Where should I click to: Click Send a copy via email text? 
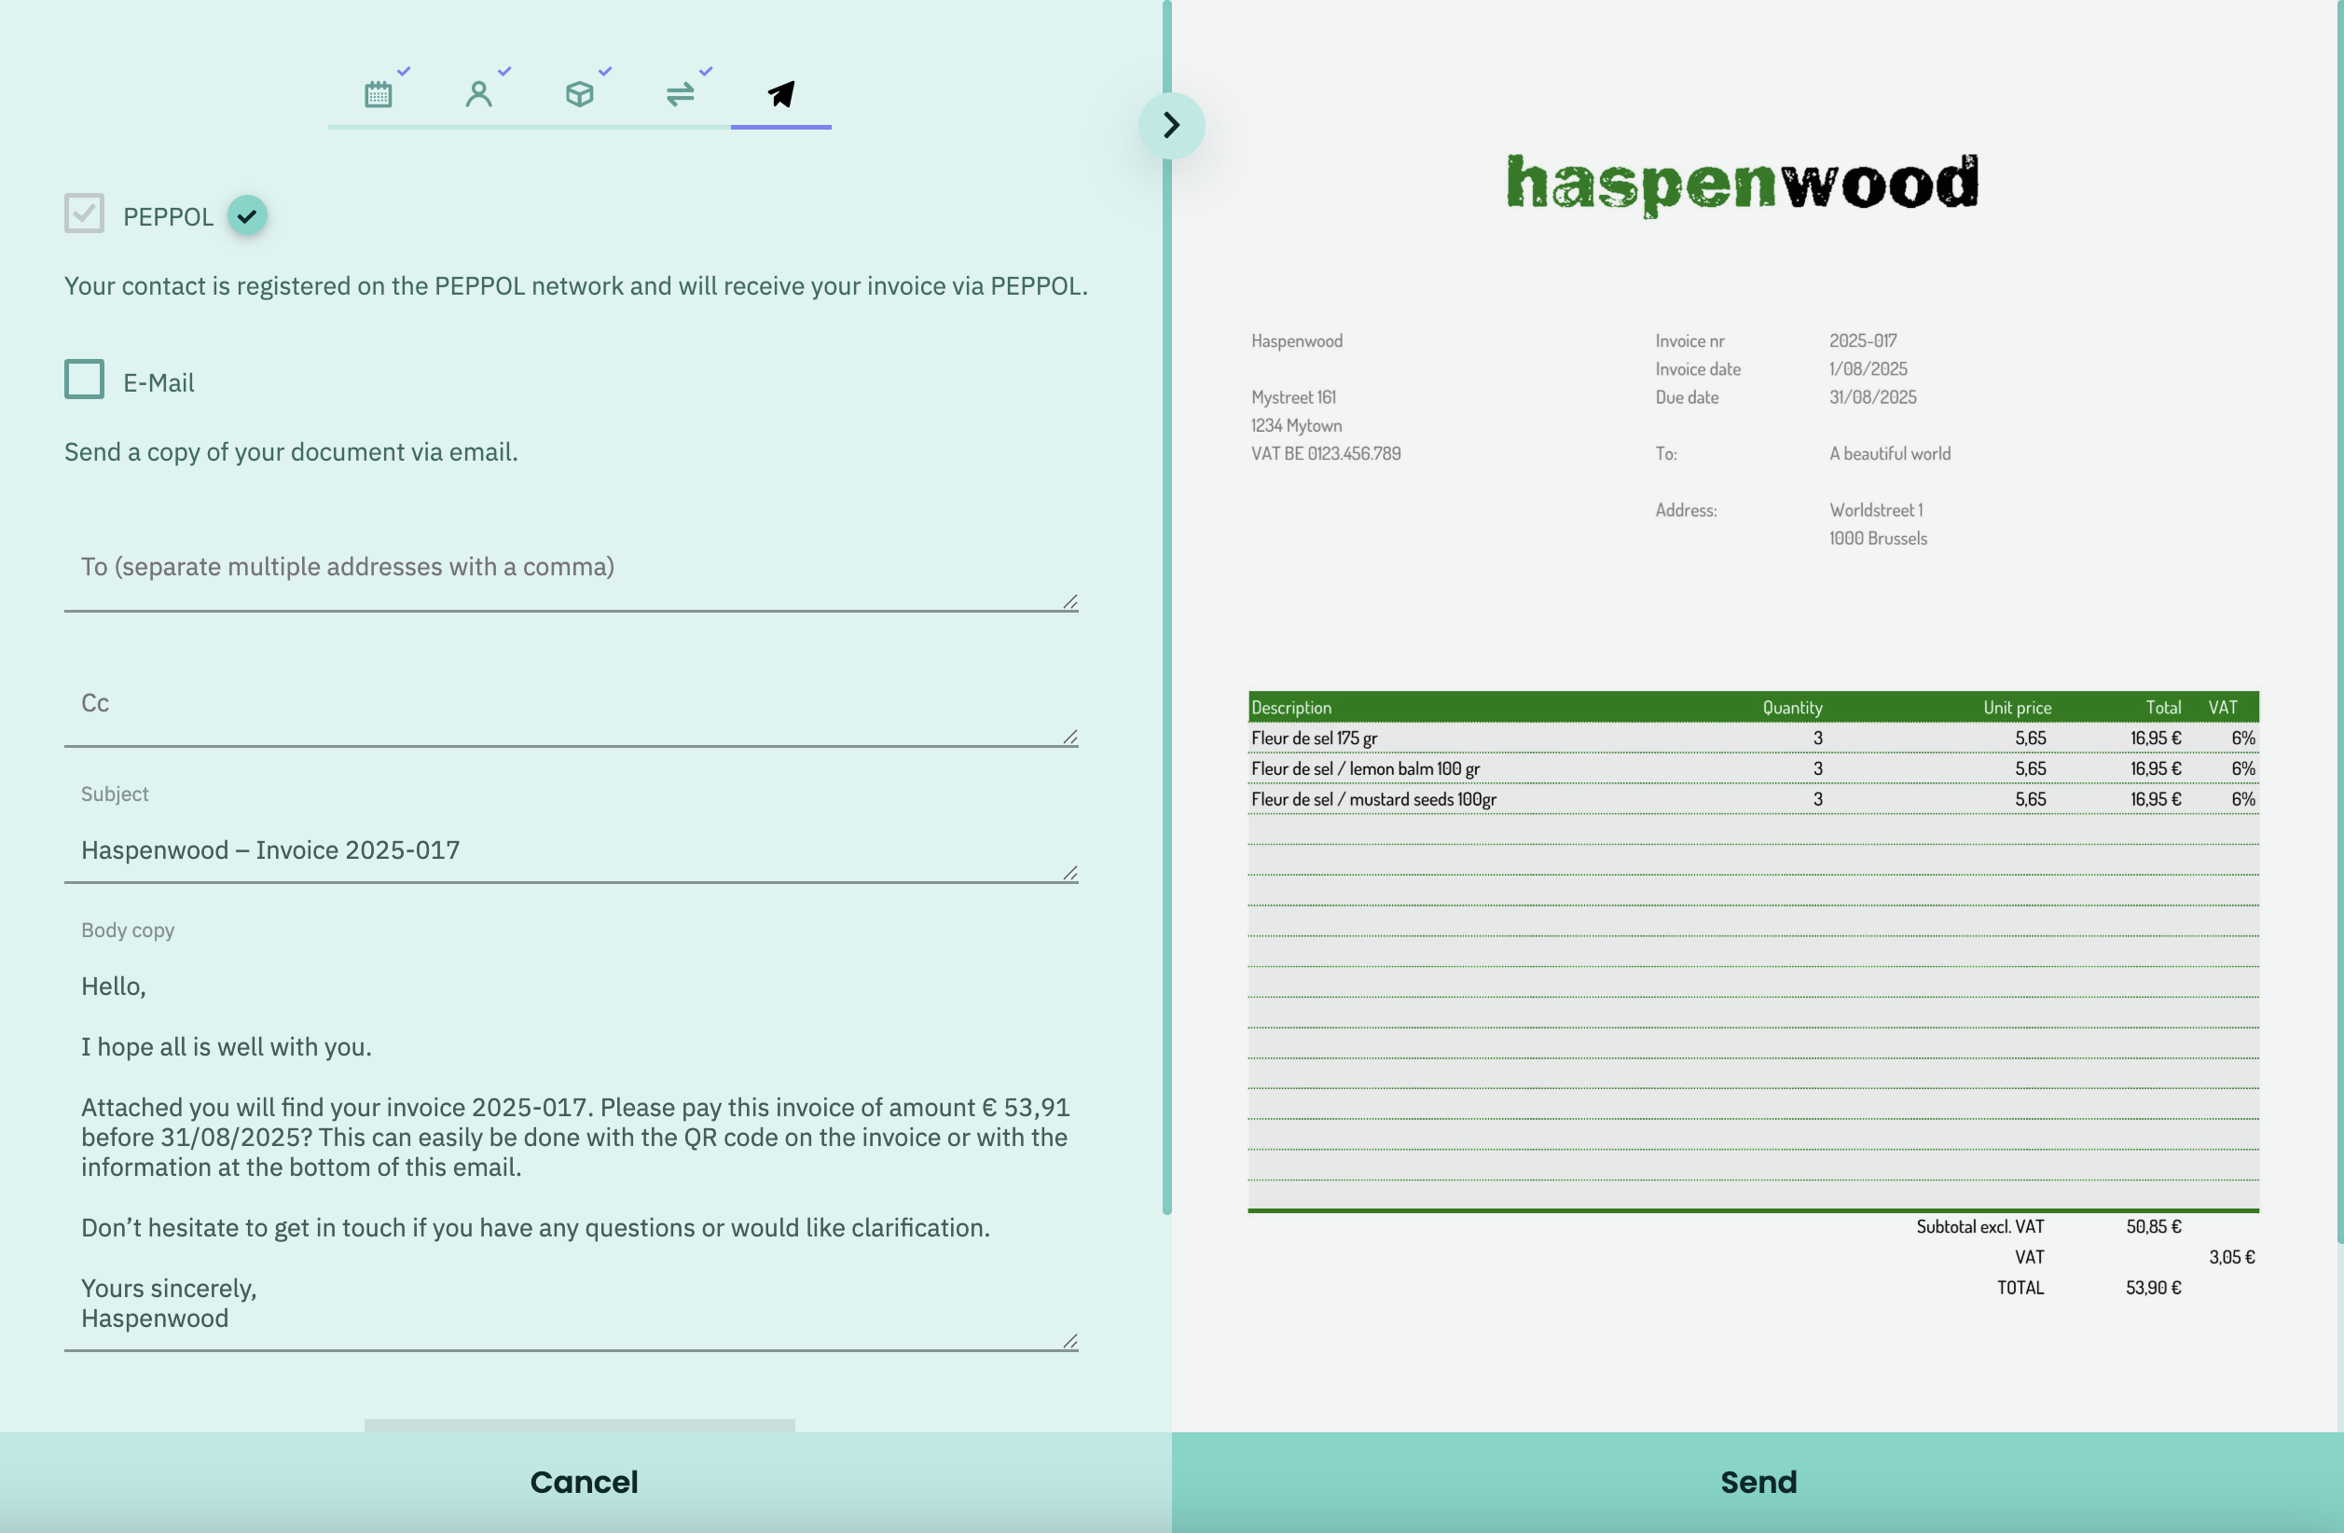(x=291, y=452)
